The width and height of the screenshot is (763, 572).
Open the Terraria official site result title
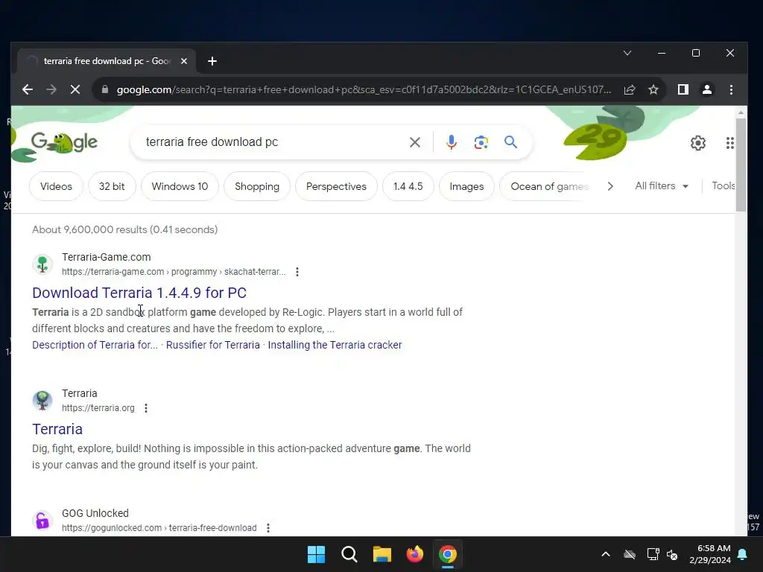57,429
